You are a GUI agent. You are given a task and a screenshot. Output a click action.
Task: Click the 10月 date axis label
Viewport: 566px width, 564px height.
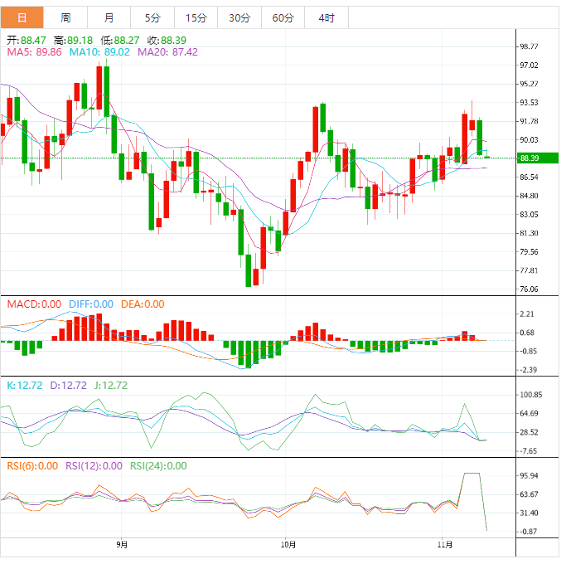[x=288, y=544]
